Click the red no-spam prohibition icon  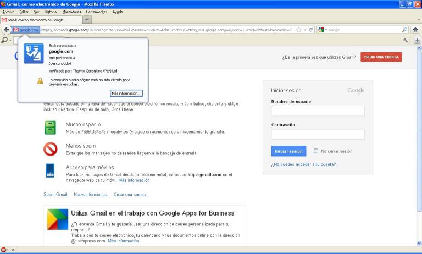tap(51, 149)
